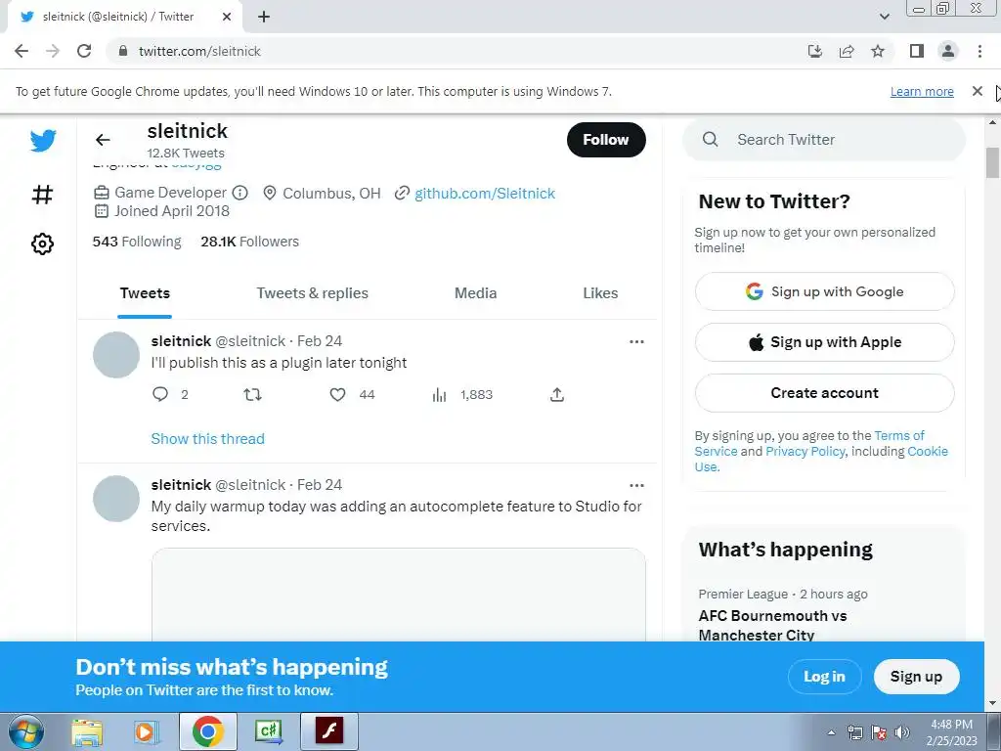
Task: Switch to Tweets & replies tab
Action: 312,293
